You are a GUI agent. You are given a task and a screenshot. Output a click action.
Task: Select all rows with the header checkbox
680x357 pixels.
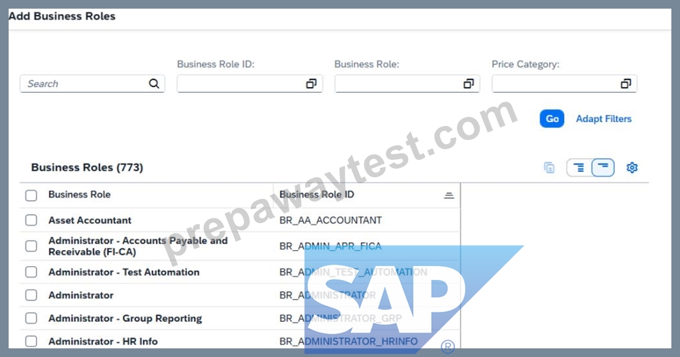[x=31, y=196]
